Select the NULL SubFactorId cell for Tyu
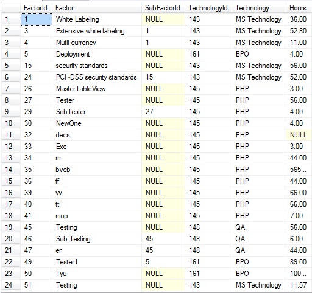Viewport: 312px width, 293px height. [x=163, y=274]
